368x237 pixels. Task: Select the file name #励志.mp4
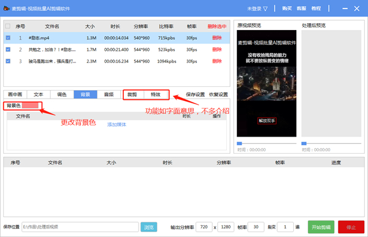(39, 38)
